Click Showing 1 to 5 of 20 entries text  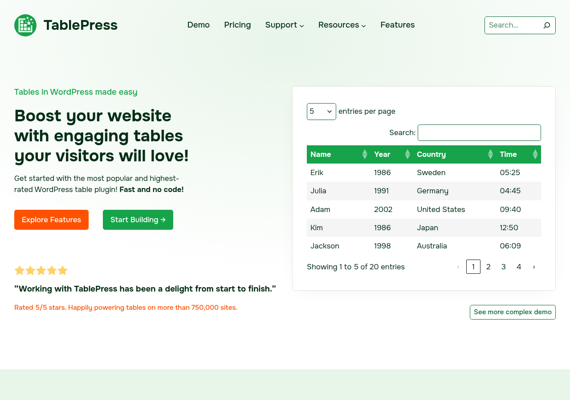point(356,267)
